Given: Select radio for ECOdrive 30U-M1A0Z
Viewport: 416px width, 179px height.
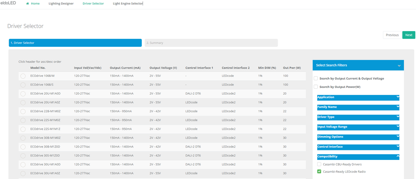Looking at the screenshot, I should [x=23, y=173].
